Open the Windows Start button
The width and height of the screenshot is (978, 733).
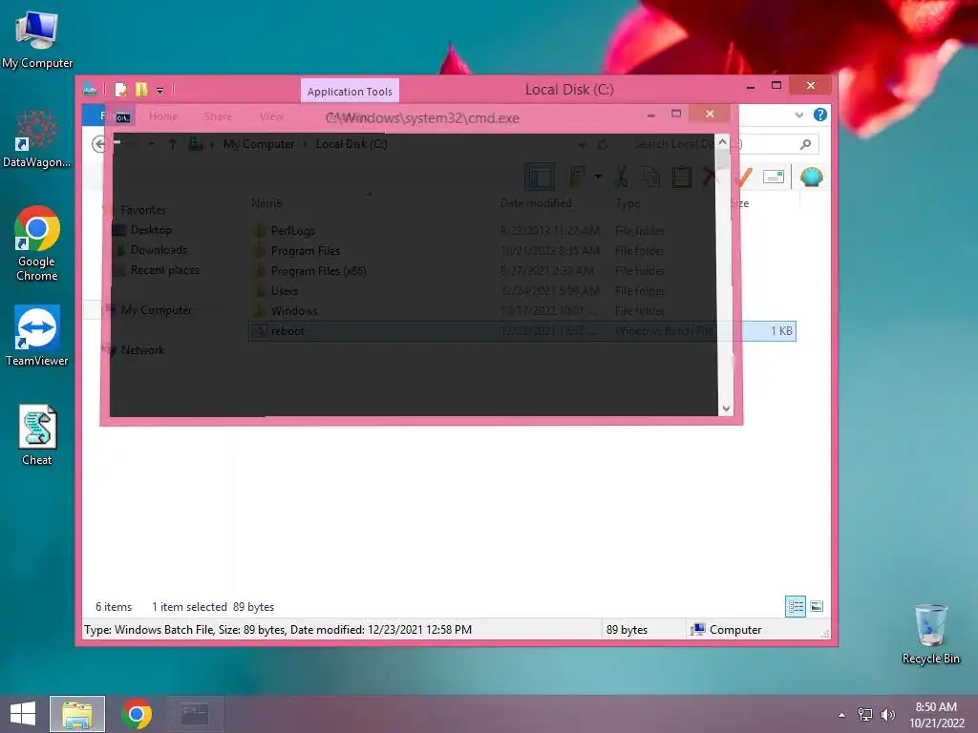click(x=23, y=714)
